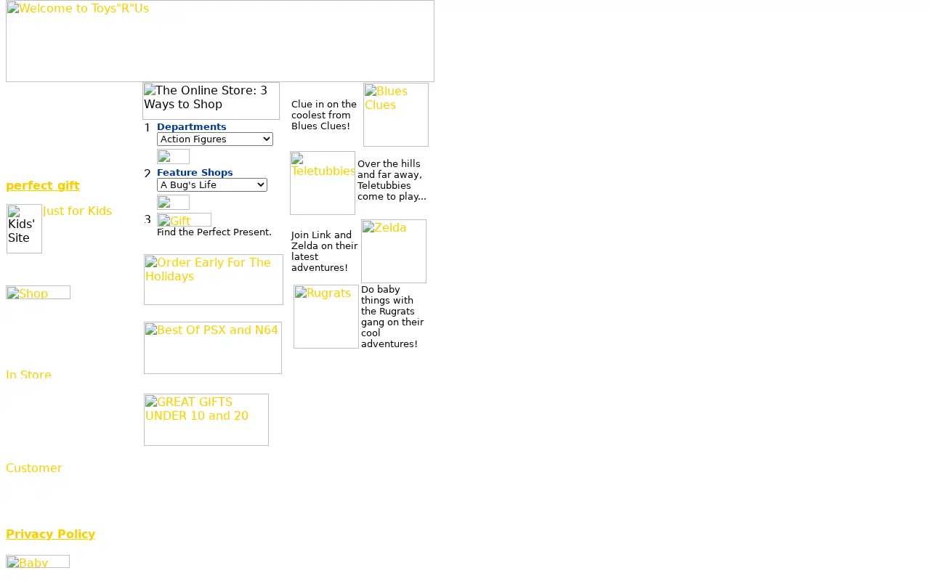This screenshot has width=930, height=581.
Task: Open the Teletubbies image link
Action: 323,183
